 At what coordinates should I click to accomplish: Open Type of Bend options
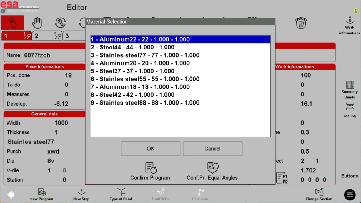click(121, 194)
